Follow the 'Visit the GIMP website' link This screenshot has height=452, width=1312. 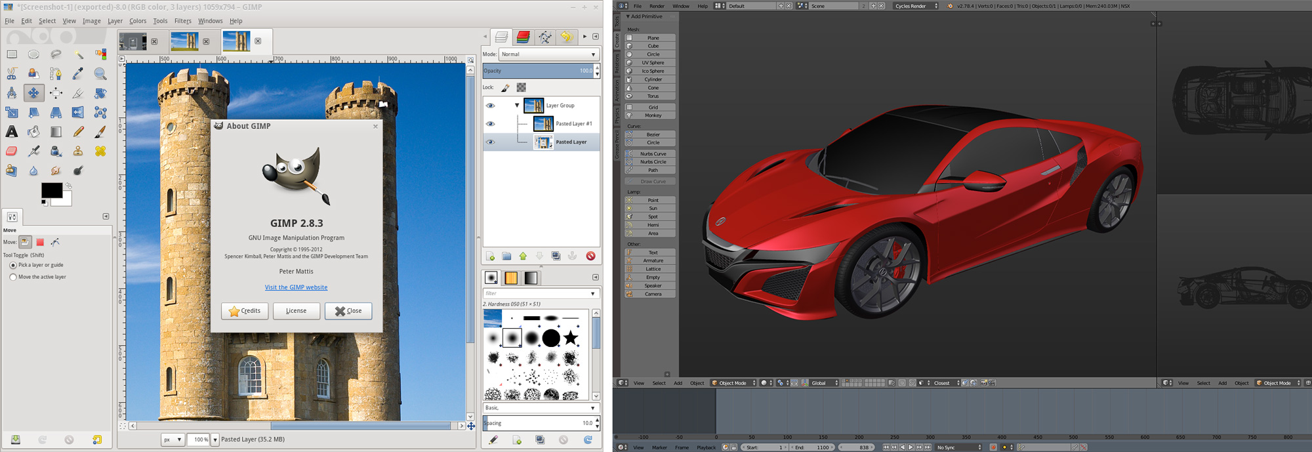[x=296, y=287]
